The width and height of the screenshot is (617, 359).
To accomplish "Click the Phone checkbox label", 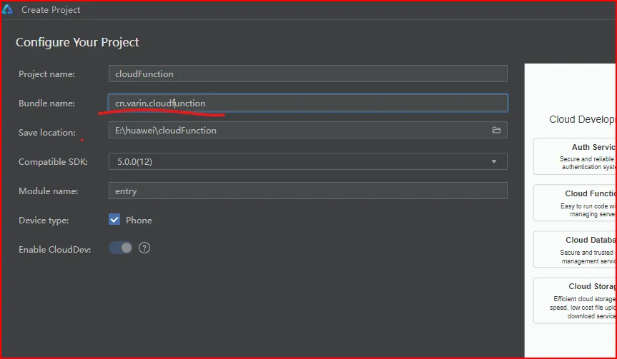I will [x=139, y=220].
